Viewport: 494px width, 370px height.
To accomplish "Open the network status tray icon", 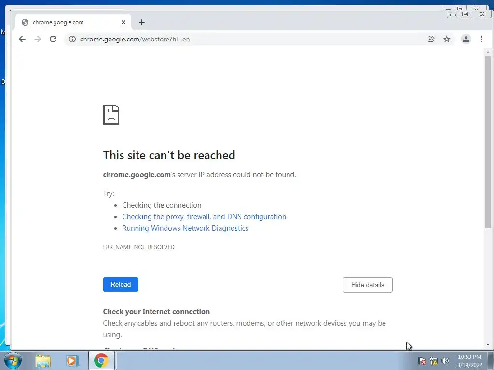I will pos(434,361).
